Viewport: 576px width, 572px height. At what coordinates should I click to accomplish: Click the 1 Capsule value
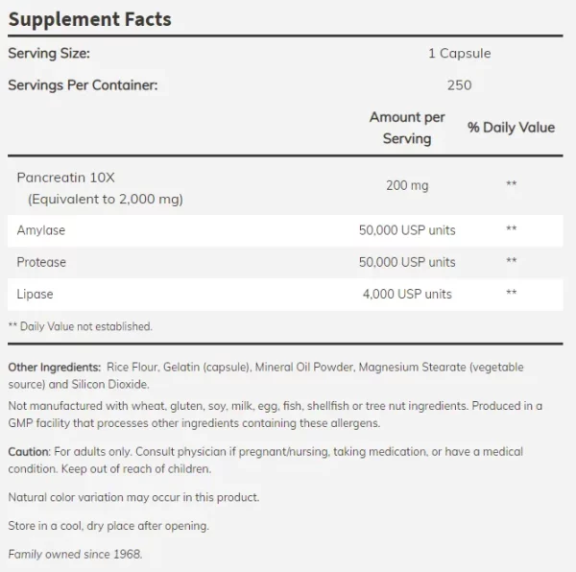(460, 53)
